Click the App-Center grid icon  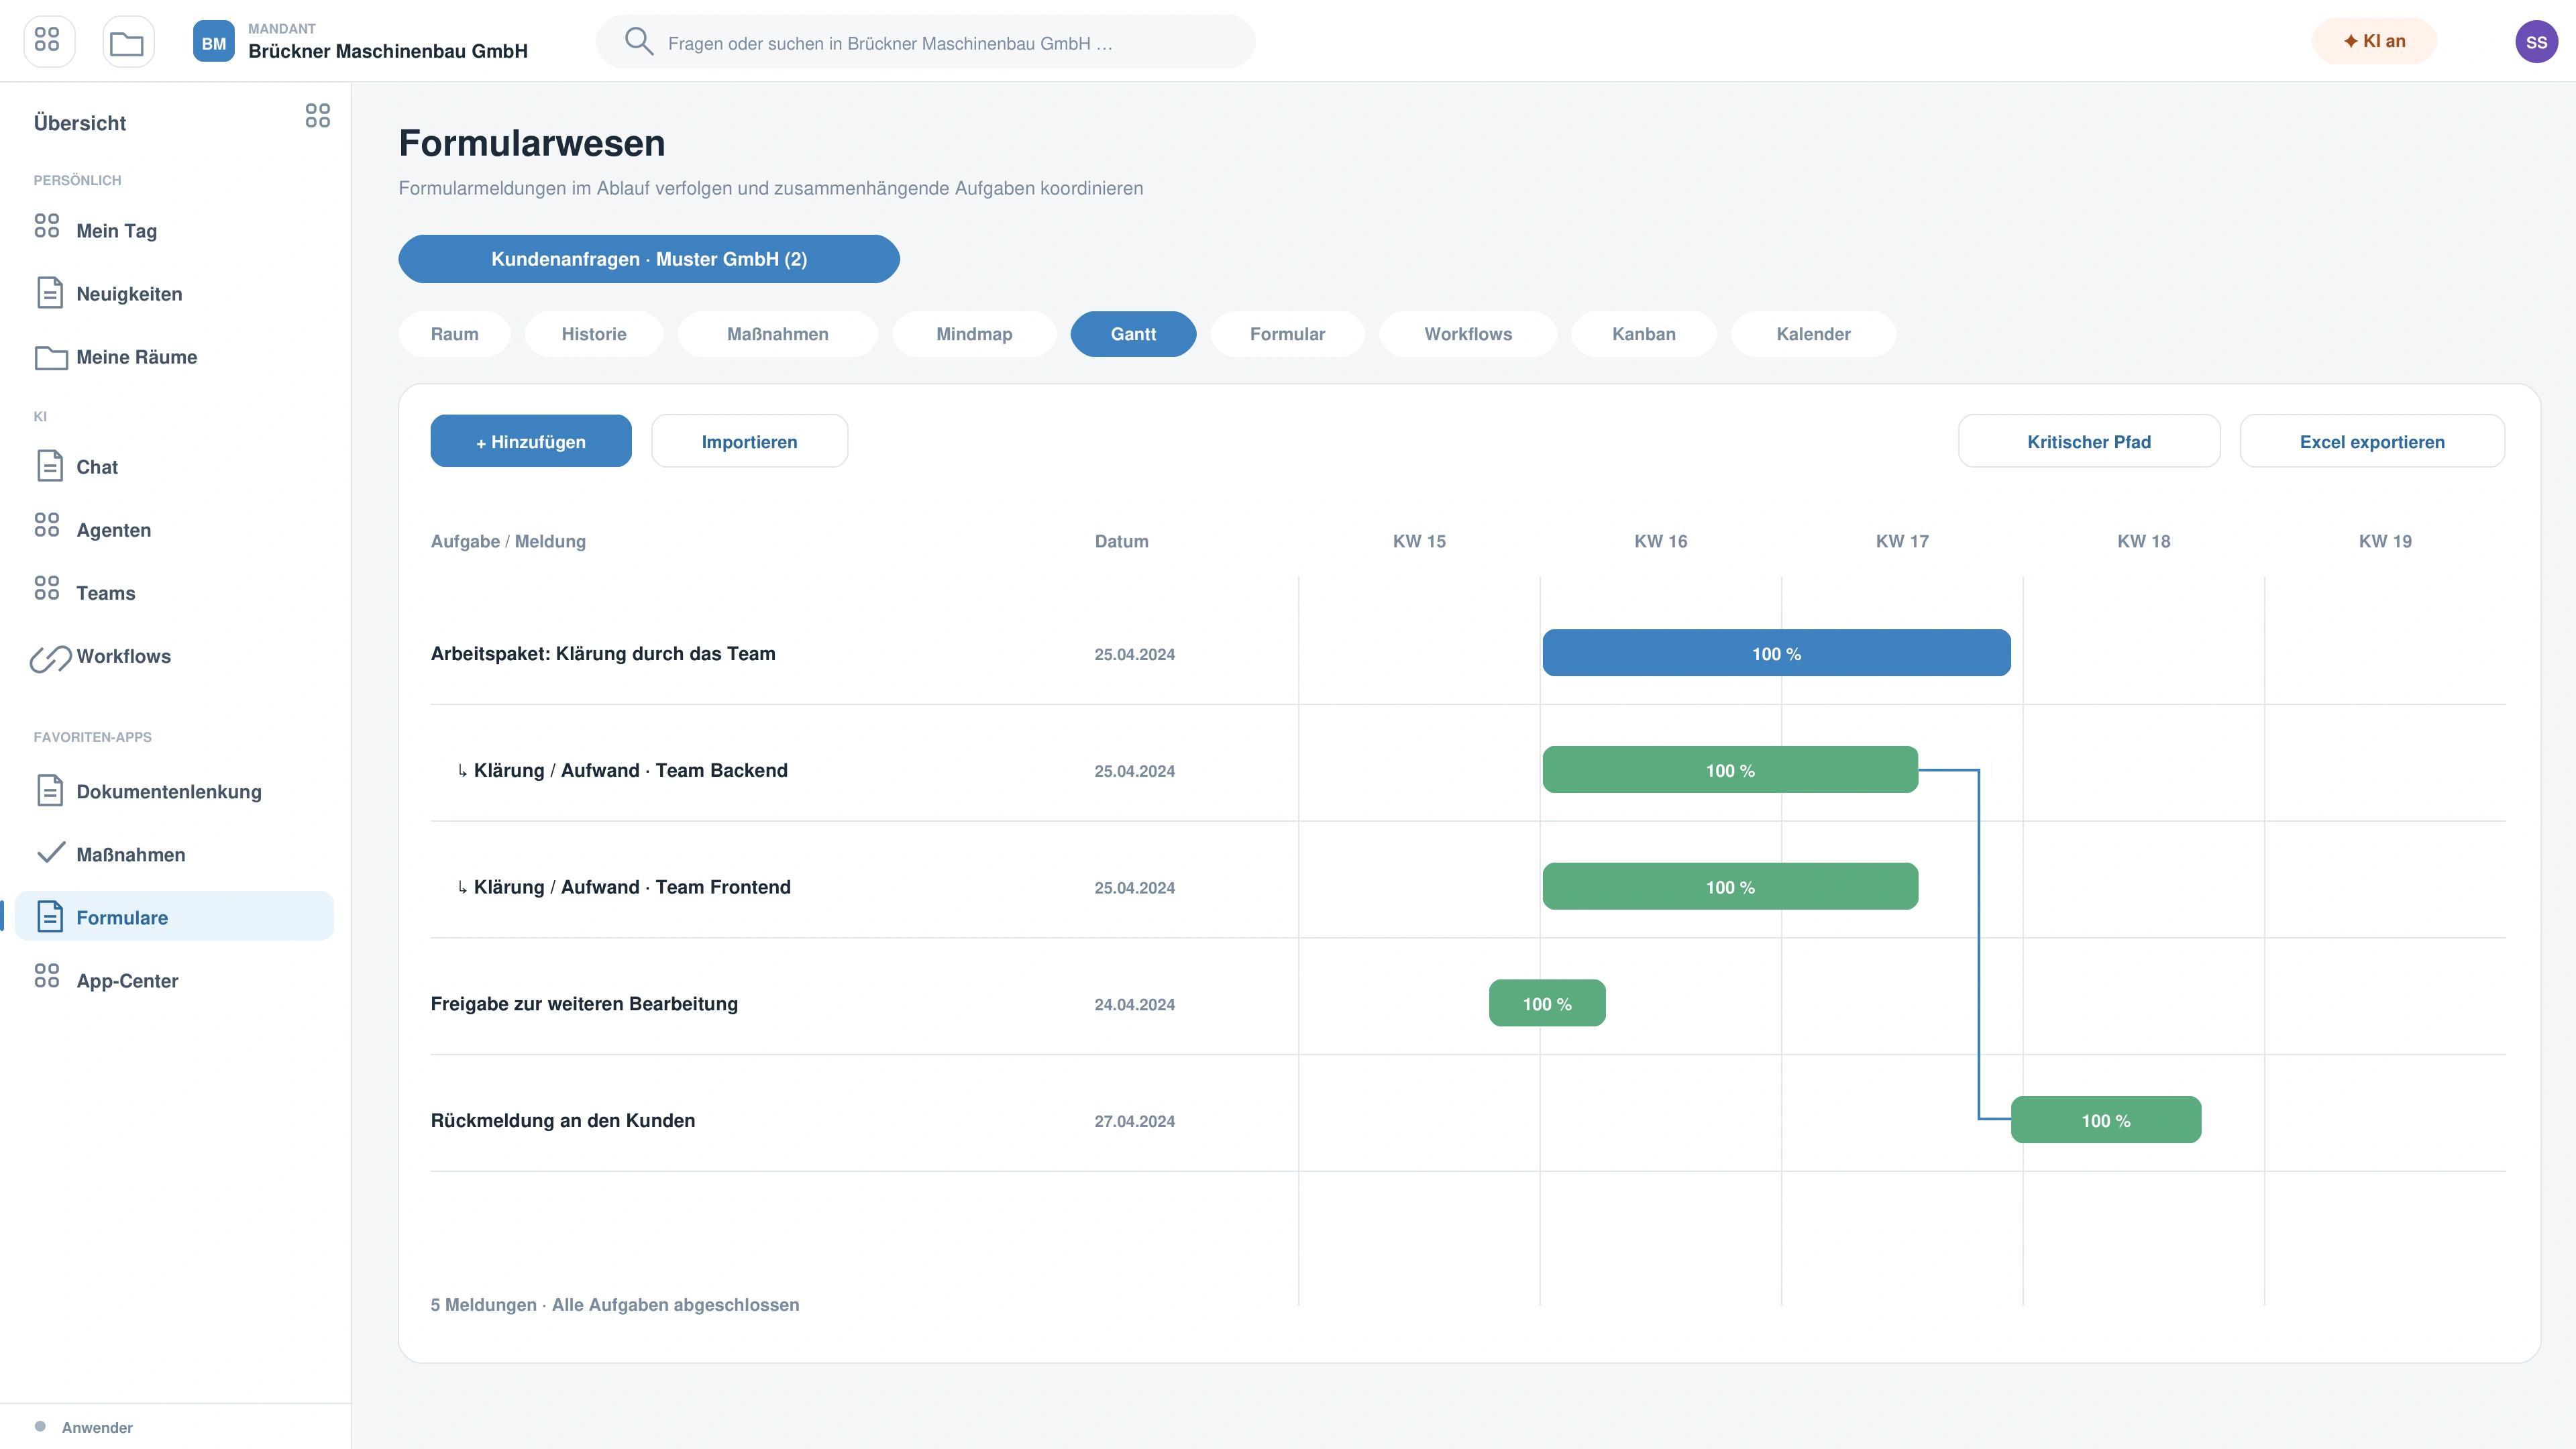47,976
